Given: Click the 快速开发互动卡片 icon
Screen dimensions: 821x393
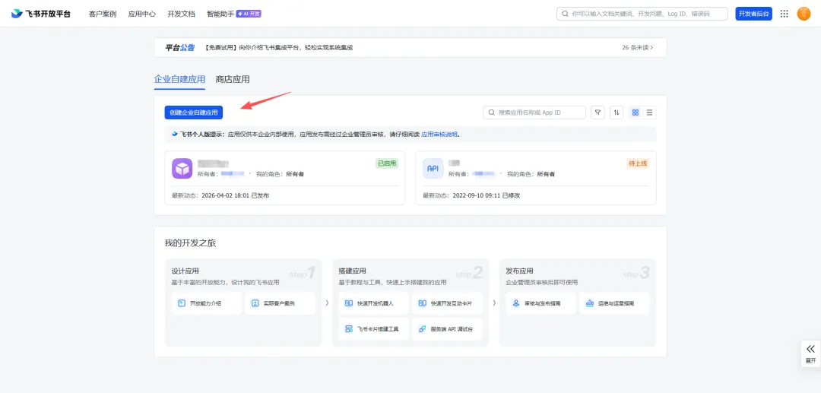Looking at the screenshot, I should coord(422,303).
